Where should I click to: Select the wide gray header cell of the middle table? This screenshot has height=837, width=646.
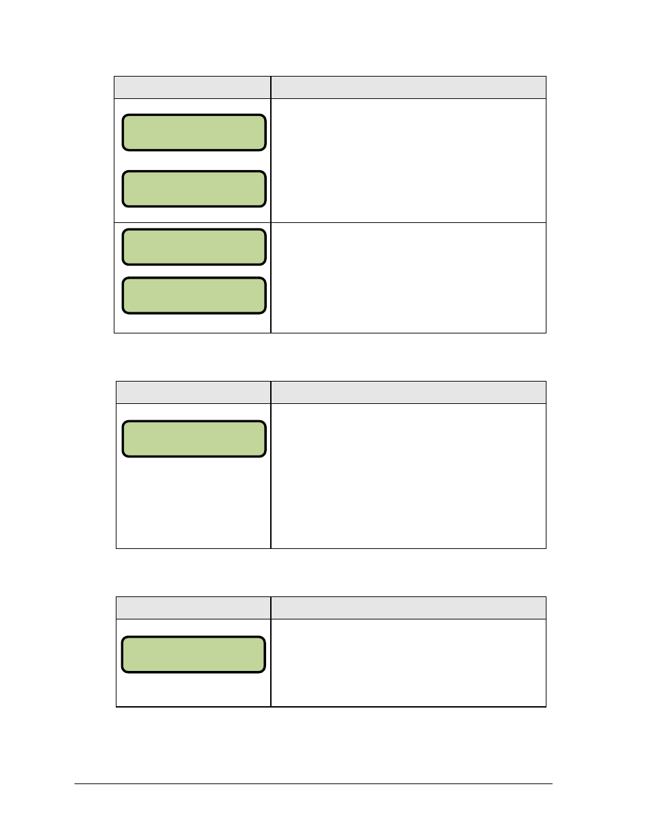tap(408, 392)
